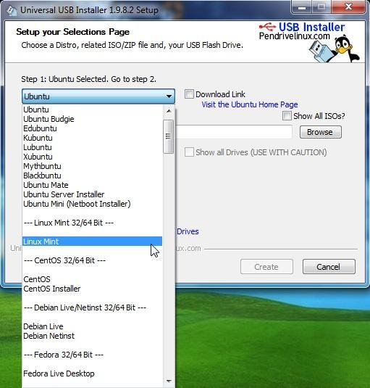Click the USB Installer penguin logo
370x388 pixels.
pyautogui.click(x=334, y=49)
